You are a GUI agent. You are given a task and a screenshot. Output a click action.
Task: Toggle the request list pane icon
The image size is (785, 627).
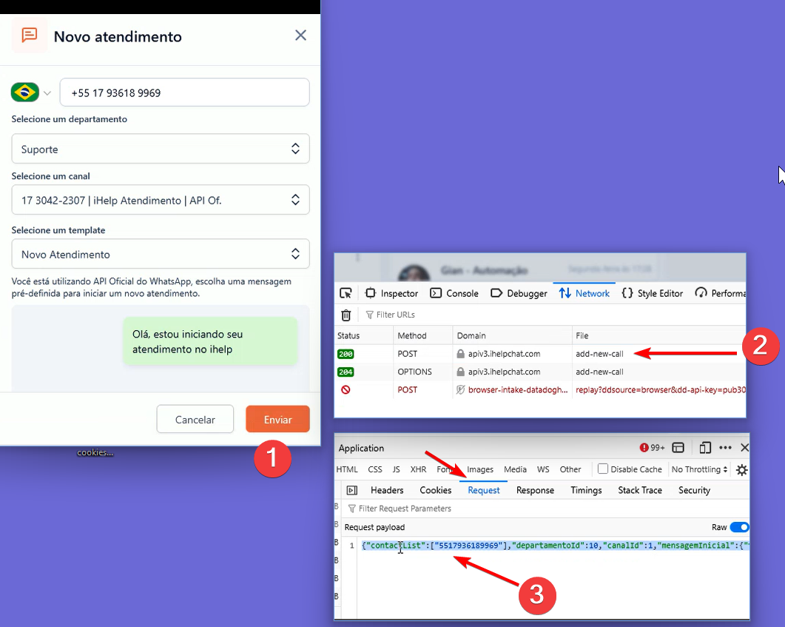(352, 490)
